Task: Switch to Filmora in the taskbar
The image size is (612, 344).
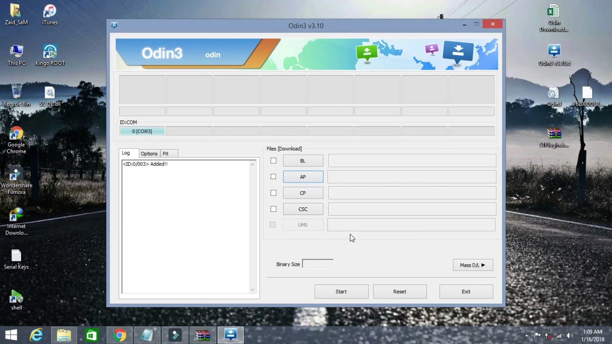Action: (175, 335)
